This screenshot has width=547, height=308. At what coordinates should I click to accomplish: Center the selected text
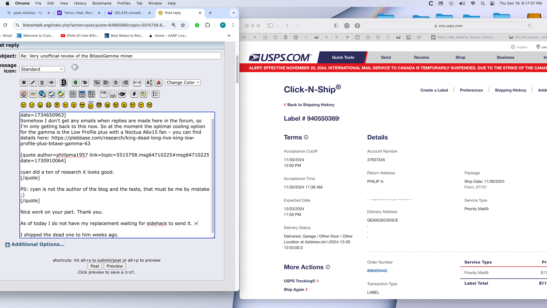click(116, 82)
